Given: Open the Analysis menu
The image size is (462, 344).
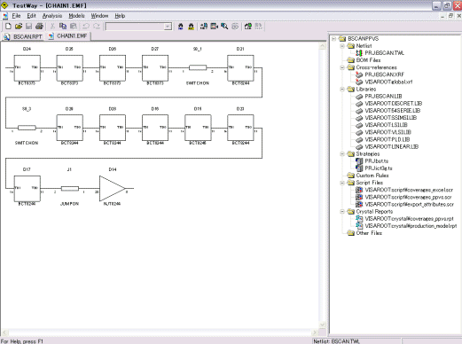Looking at the screenshot, I should (52, 16).
